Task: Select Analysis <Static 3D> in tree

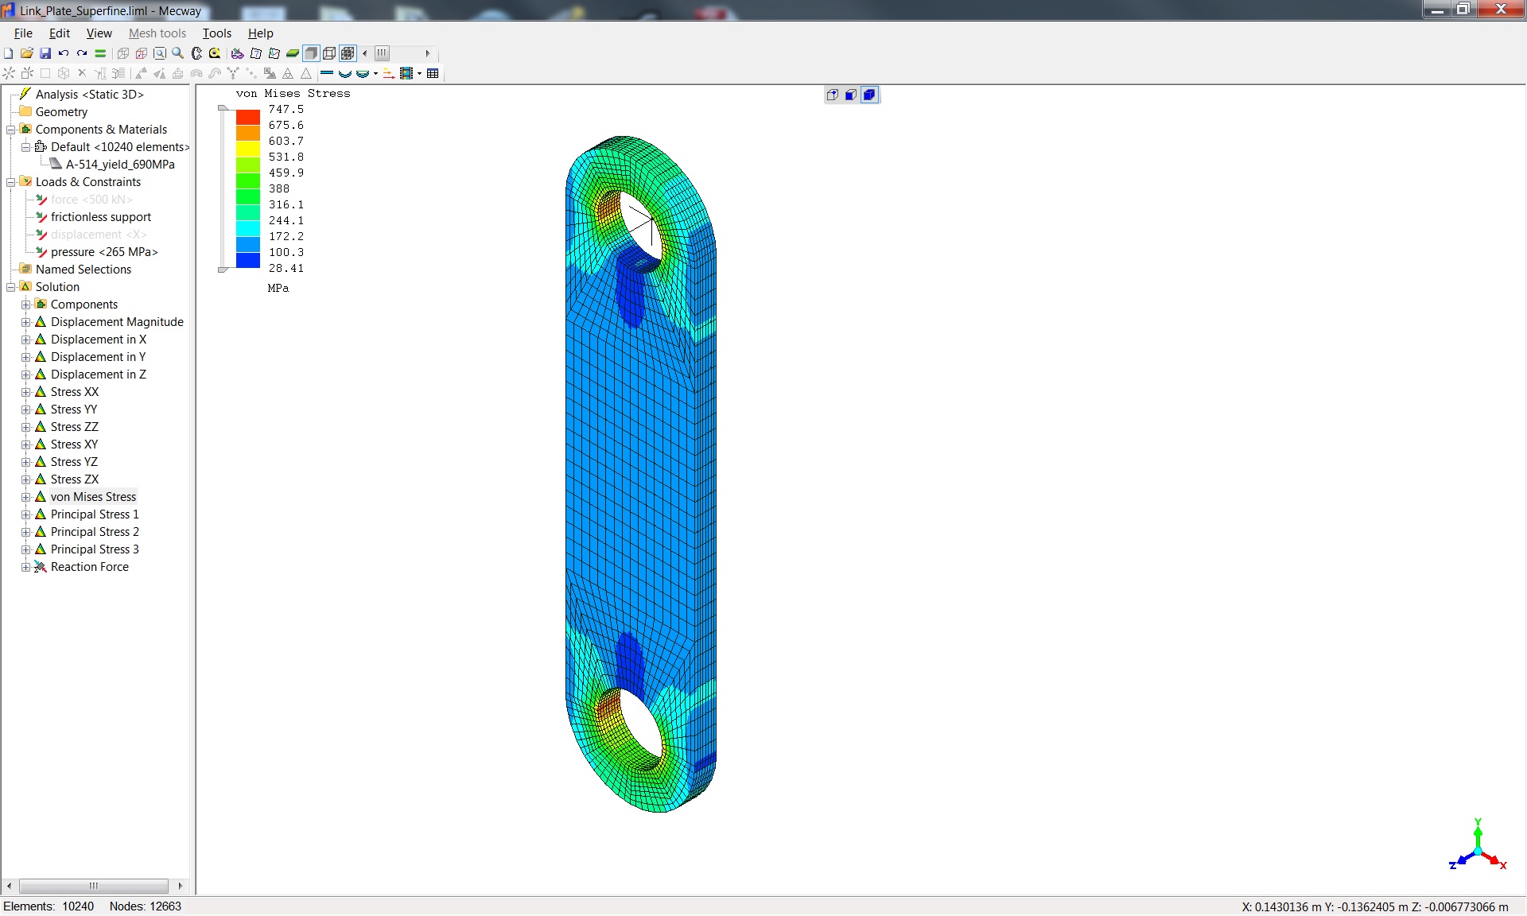Action: click(89, 95)
